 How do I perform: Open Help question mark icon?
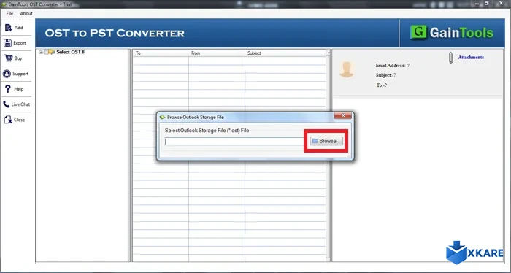8,88
